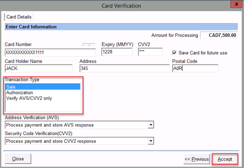Go back with the << Previous button
Image resolution: width=244 pixels, height=168 pixels.
197,159
